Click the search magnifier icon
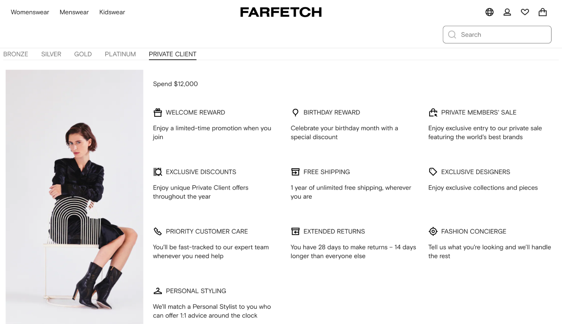Viewport: 562px width, 324px height. click(x=452, y=35)
